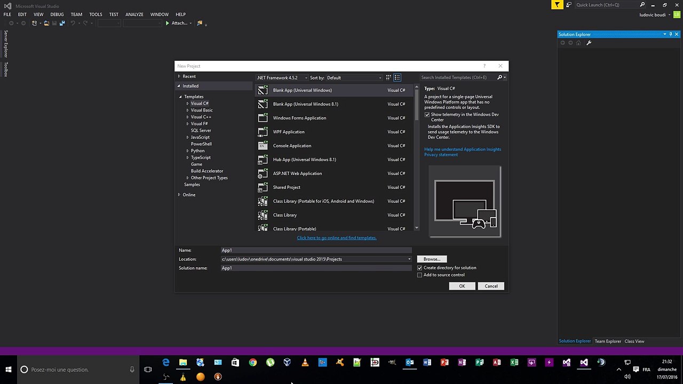Choose the WPF Application template icon
The width and height of the screenshot is (683, 384).
pyautogui.click(x=263, y=132)
